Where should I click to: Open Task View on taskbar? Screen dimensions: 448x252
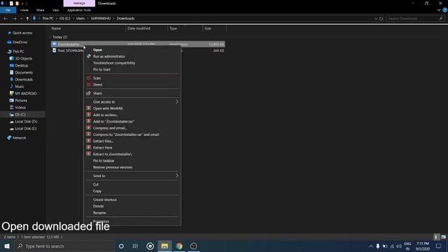135,246
